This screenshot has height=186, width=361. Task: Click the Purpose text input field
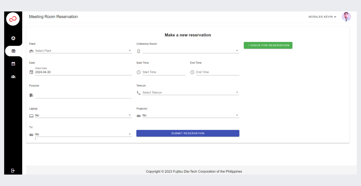[x=83, y=95]
